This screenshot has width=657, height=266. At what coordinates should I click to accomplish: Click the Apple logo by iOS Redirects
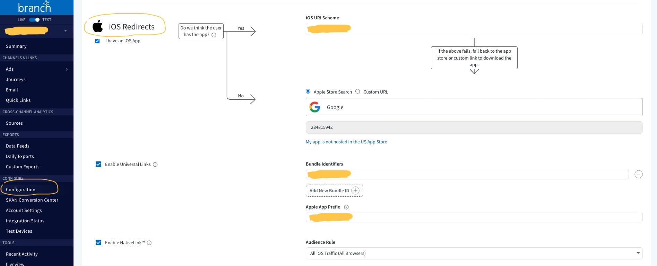pos(98,26)
